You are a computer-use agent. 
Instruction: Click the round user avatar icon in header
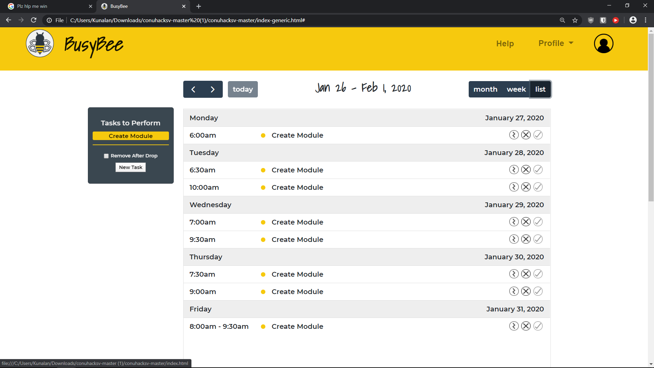pos(604,44)
